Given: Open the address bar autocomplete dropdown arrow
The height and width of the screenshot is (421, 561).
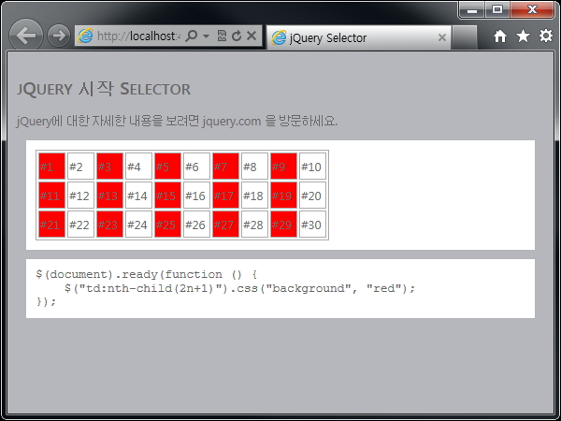Looking at the screenshot, I should (x=206, y=36).
